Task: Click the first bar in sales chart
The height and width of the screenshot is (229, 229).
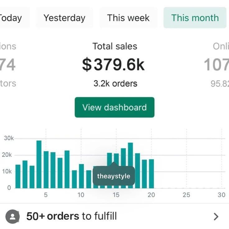Action: tap(18, 176)
